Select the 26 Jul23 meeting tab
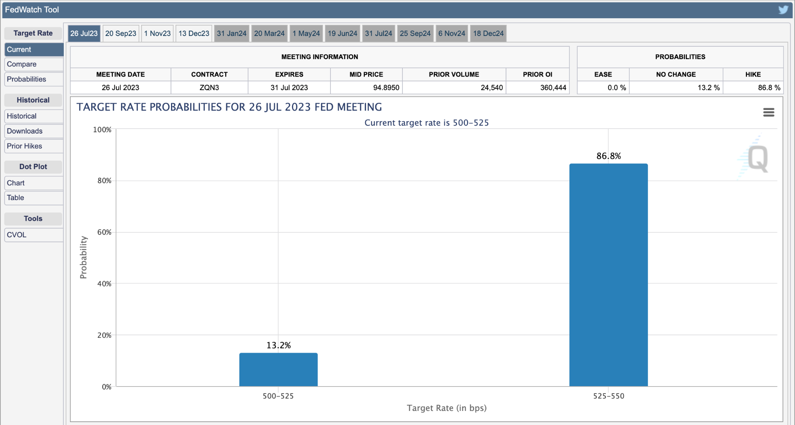795x425 pixels. [x=84, y=33]
